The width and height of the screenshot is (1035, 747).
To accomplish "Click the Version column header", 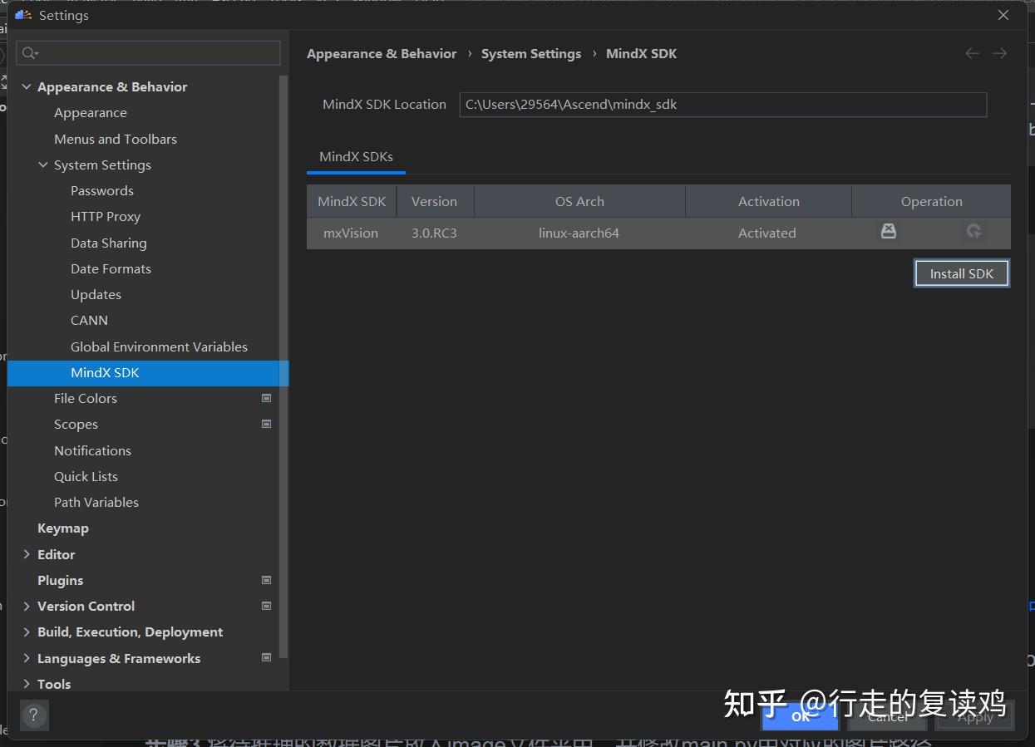I will point(434,201).
